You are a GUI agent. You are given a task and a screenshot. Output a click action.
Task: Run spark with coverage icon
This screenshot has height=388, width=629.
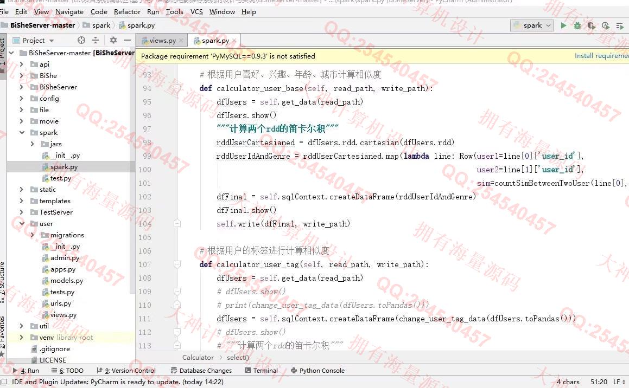click(x=592, y=25)
